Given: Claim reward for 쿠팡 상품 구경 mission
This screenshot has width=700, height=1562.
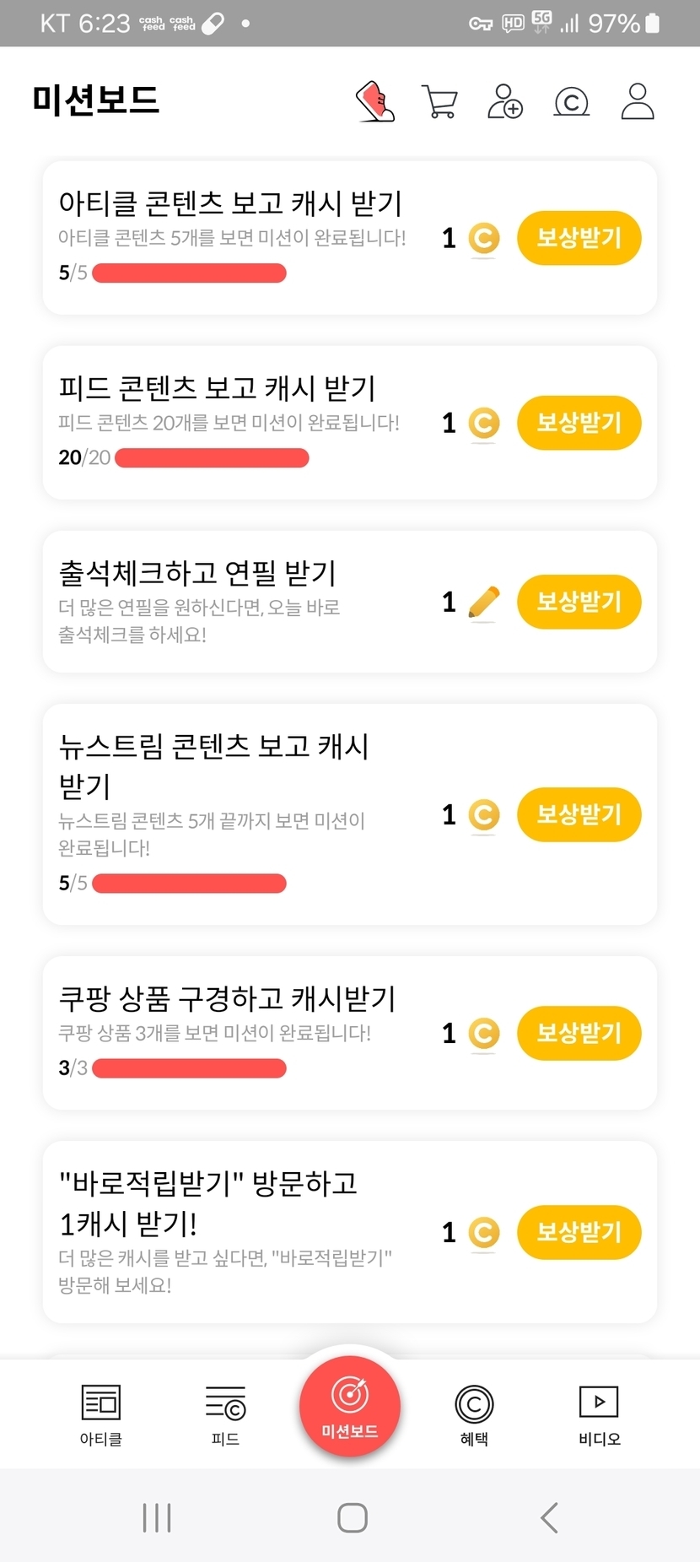Looking at the screenshot, I should [579, 1033].
